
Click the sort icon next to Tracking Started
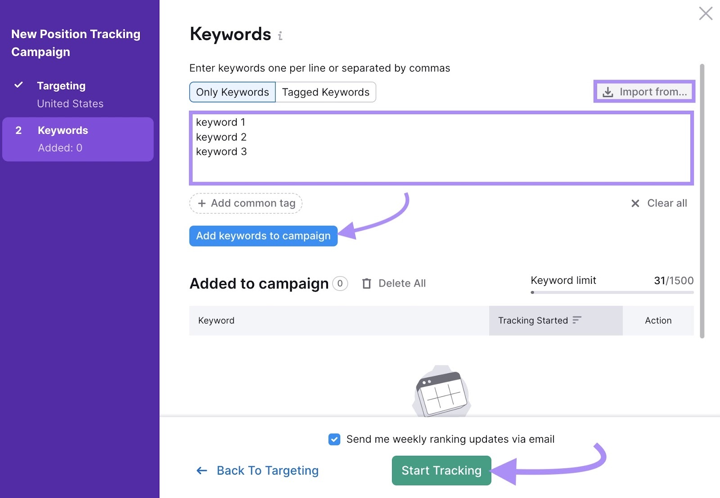(577, 321)
